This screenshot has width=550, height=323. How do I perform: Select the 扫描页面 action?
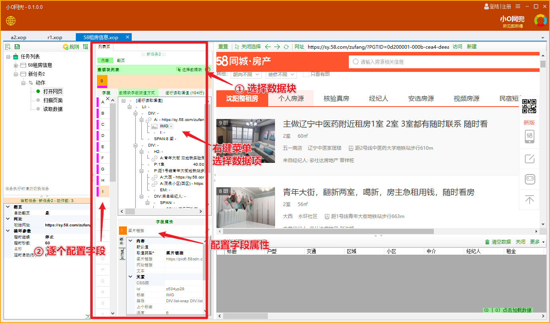[x=53, y=100]
